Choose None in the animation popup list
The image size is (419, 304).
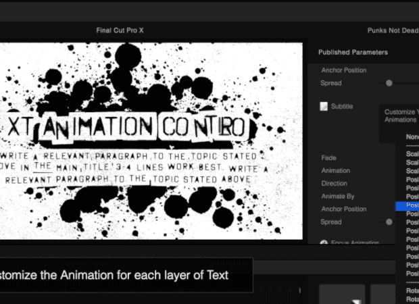click(x=412, y=137)
